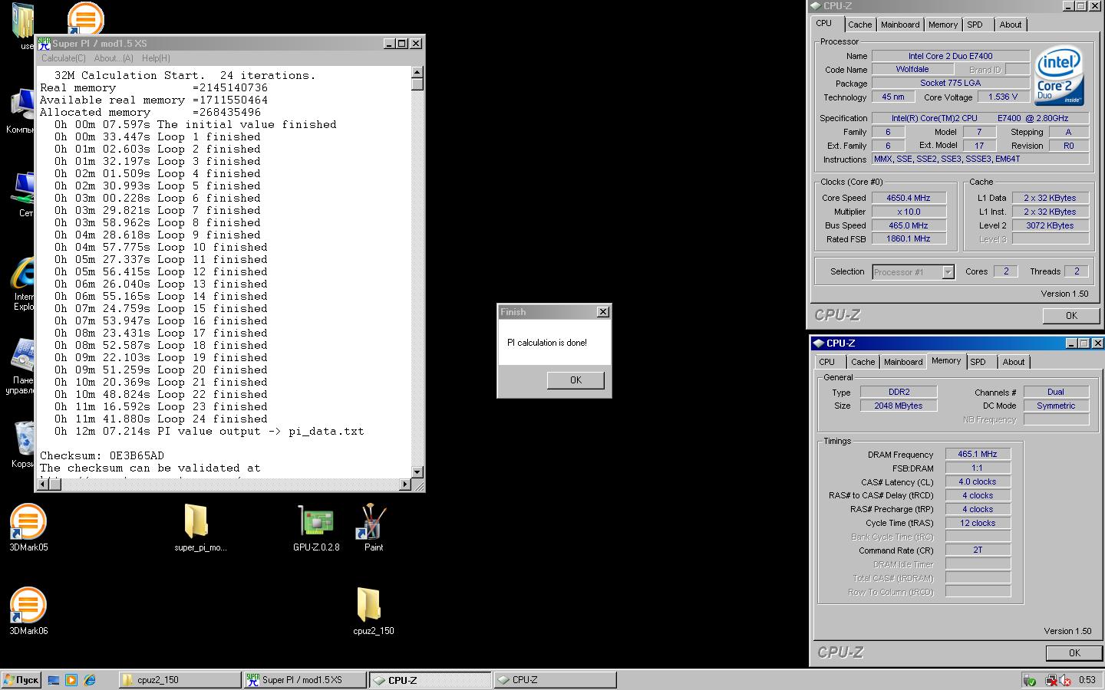Image resolution: width=1105 pixels, height=690 pixels.
Task: Click the Level 2 cache value 3072 KBytes
Action: 1051,225
